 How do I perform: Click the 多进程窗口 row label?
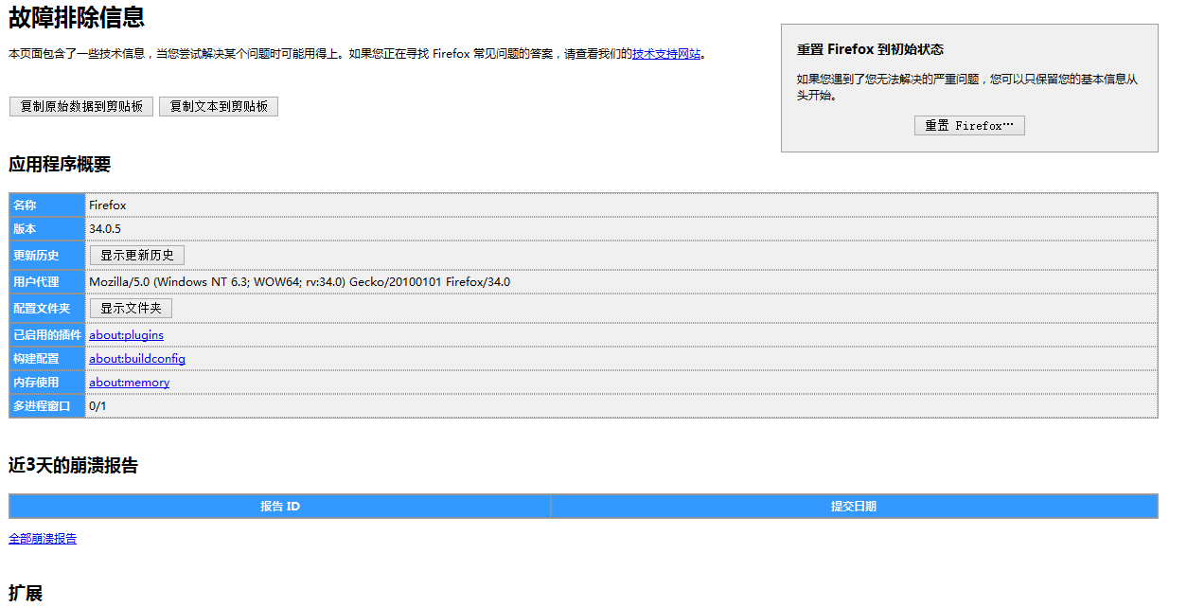click(x=47, y=406)
